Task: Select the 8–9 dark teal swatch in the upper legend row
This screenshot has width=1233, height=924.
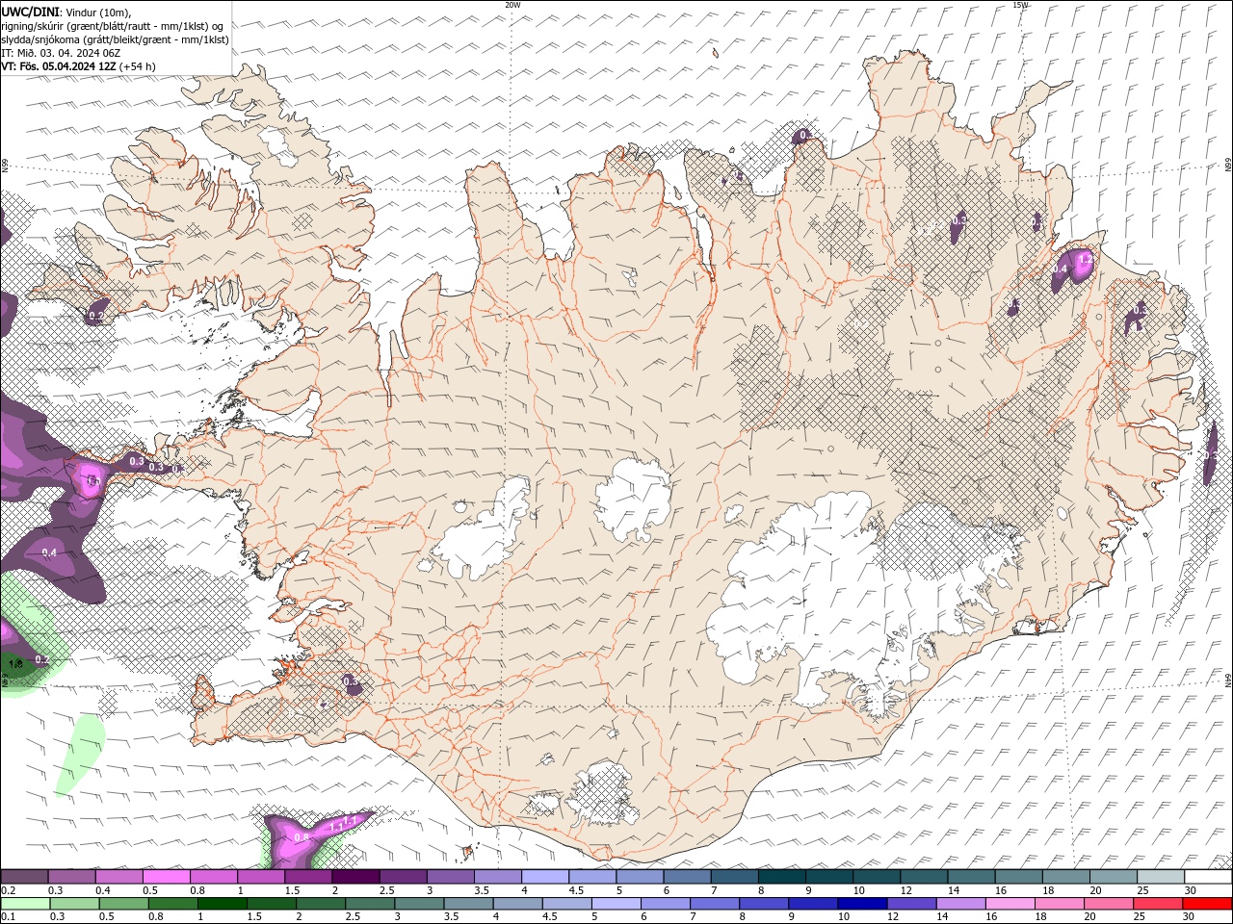Action: [x=781, y=877]
